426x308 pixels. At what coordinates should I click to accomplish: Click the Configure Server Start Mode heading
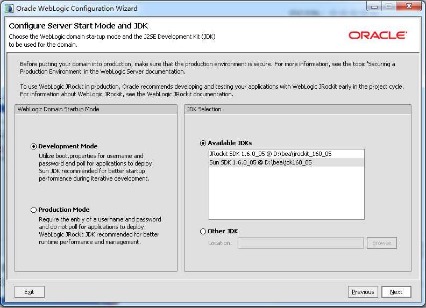click(78, 26)
